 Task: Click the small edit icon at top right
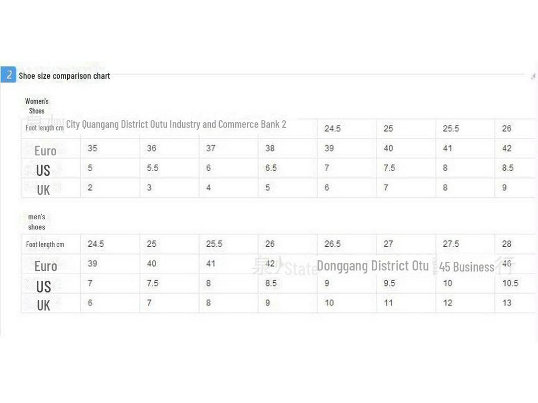click(x=533, y=77)
